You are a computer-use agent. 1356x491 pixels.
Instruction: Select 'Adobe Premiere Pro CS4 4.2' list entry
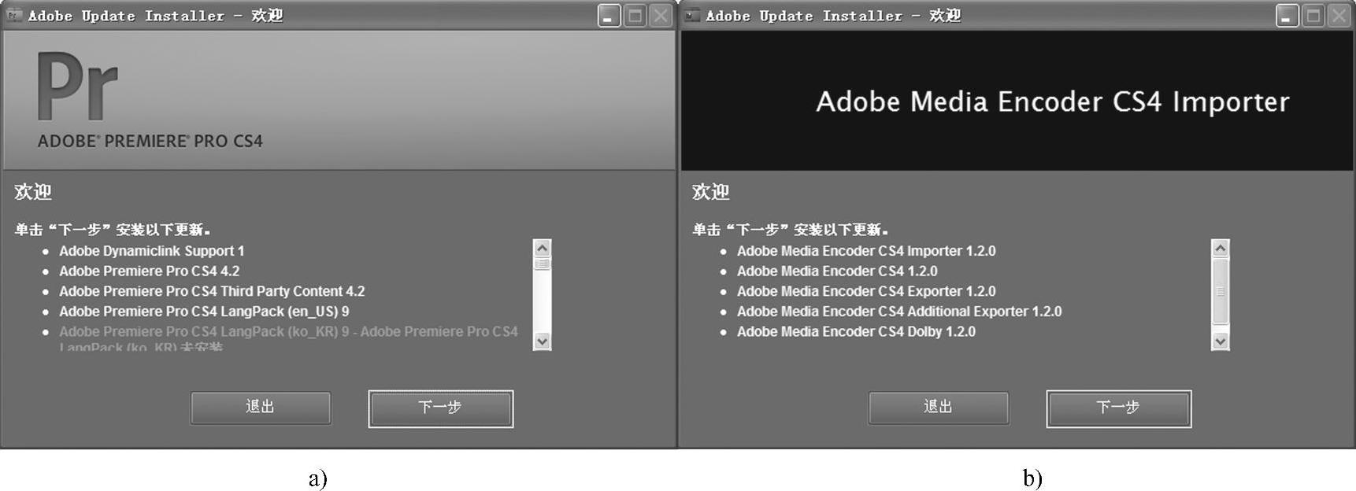(149, 271)
